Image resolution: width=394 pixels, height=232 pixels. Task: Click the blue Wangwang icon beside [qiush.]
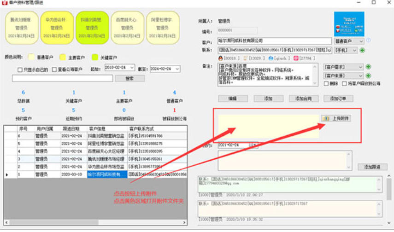[271, 58]
